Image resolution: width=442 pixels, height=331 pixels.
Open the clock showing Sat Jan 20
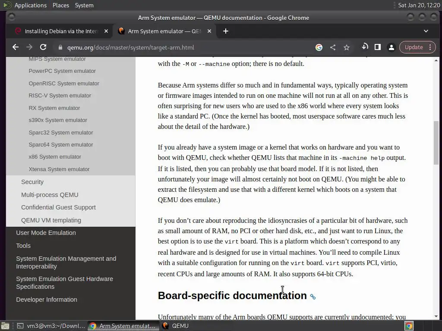(419, 5)
